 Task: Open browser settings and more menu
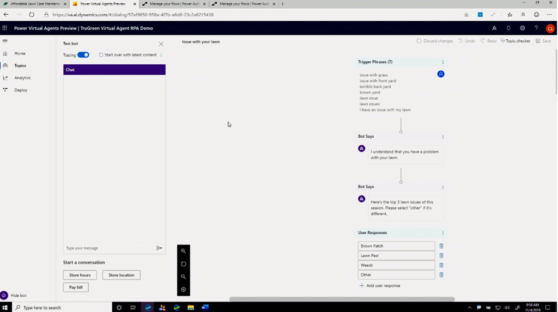[x=549, y=15]
